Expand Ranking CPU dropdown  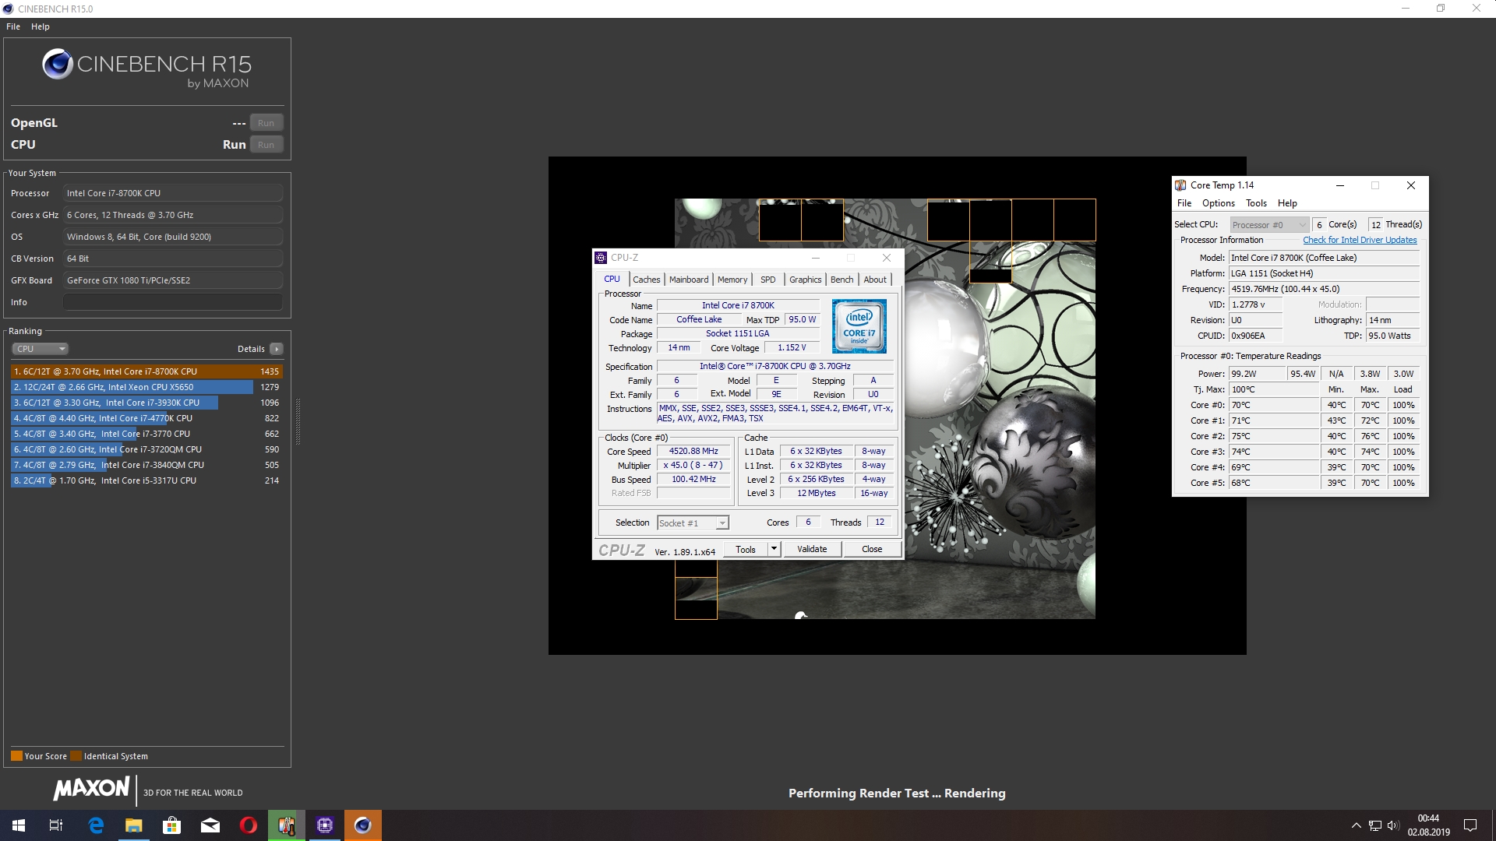[x=41, y=349]
